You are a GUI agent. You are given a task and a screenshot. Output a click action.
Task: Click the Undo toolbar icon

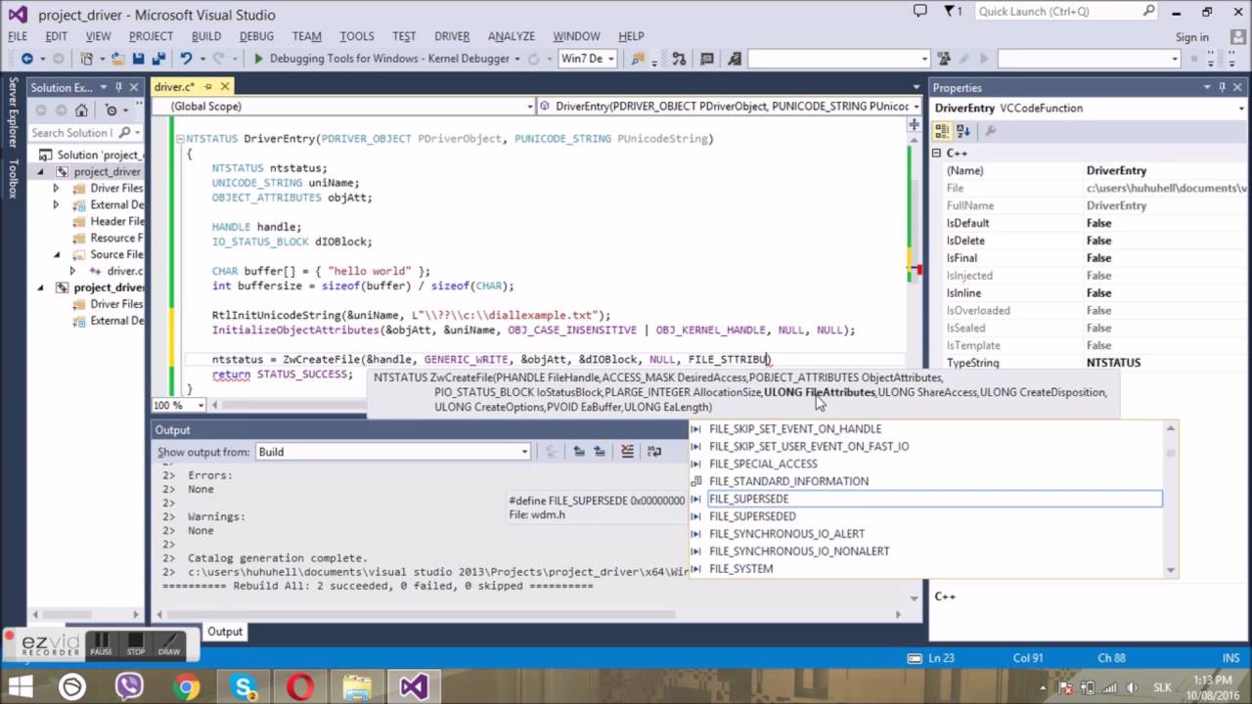tap(186, 59)
